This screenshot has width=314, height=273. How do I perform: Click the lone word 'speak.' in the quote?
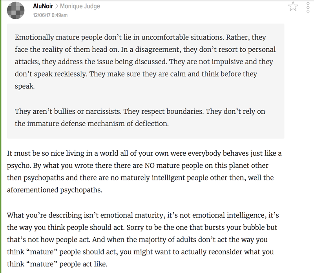click(25, 86)
